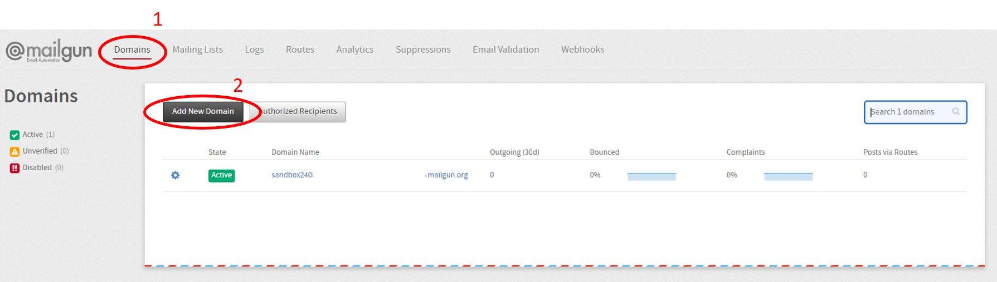Open the sandbox mailgun.org domain link

click(x=369, y=175)
